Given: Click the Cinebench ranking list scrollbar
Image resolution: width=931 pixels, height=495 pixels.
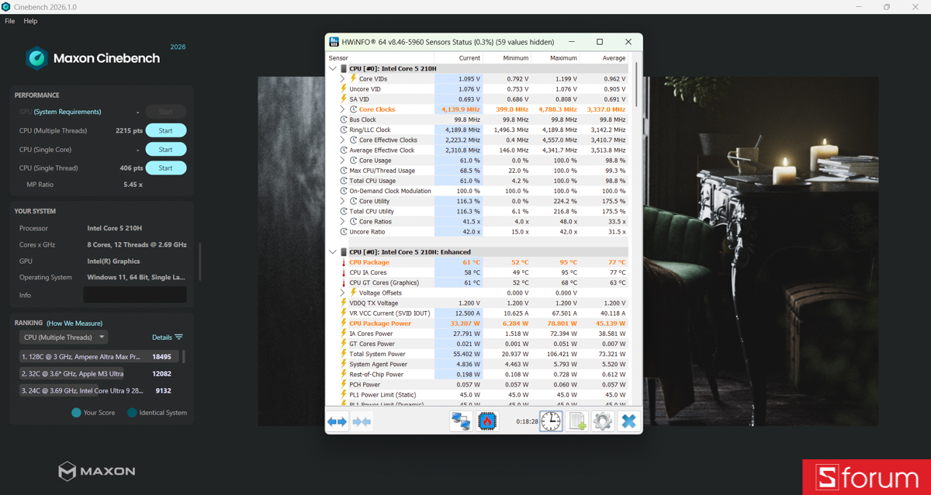Looking at the screenshot, I should pos(184,357).
